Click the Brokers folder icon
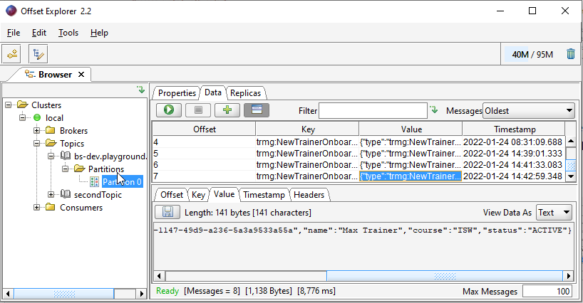Viewport: 583px width, 303px height. tap(50, 130)
